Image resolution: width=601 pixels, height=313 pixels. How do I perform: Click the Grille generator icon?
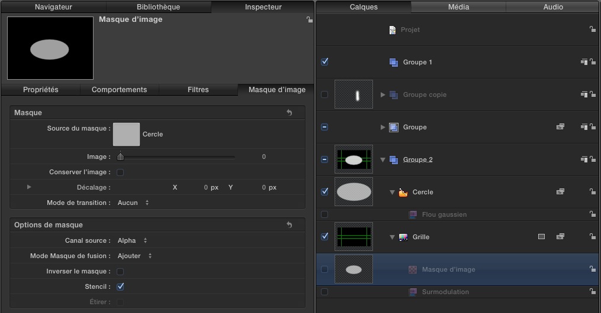pyautogui.click(x=403, y=237)
